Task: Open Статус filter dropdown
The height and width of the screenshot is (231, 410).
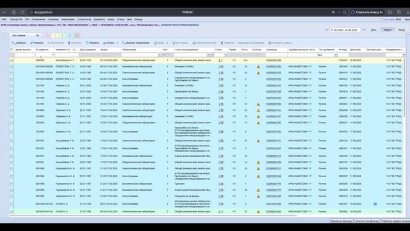Action: pos(226,55)
